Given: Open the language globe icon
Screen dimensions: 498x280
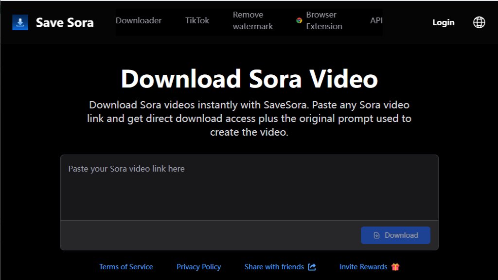Looking at the screenshot, I should click(x=479, y=22).
